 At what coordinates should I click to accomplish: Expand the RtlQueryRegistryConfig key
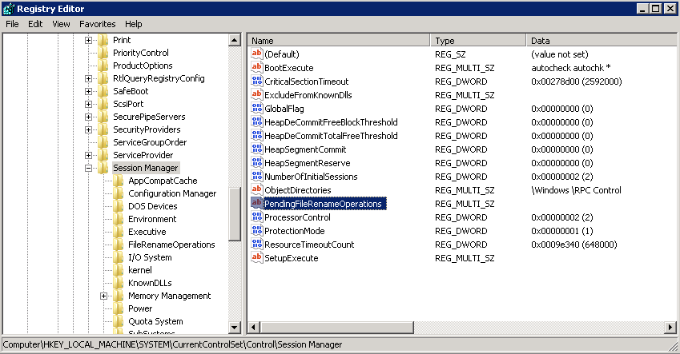click(88, 79)
